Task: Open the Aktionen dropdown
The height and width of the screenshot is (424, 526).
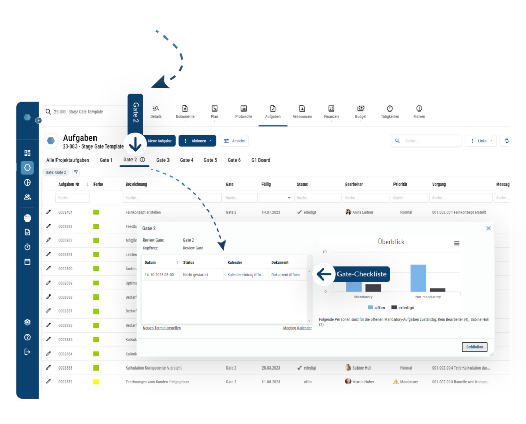Action: [x=197, y=141]
